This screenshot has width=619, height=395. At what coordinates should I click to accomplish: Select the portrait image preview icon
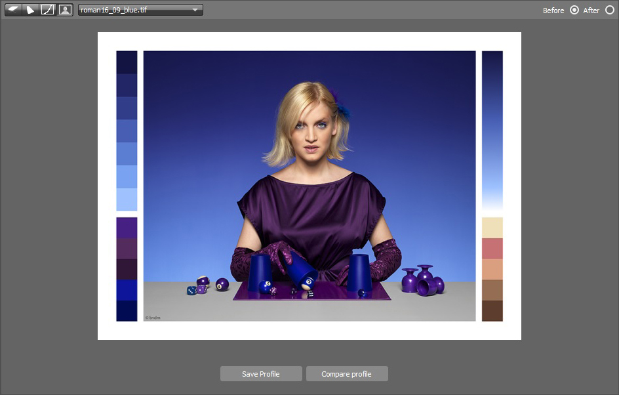tap(65, 10)
